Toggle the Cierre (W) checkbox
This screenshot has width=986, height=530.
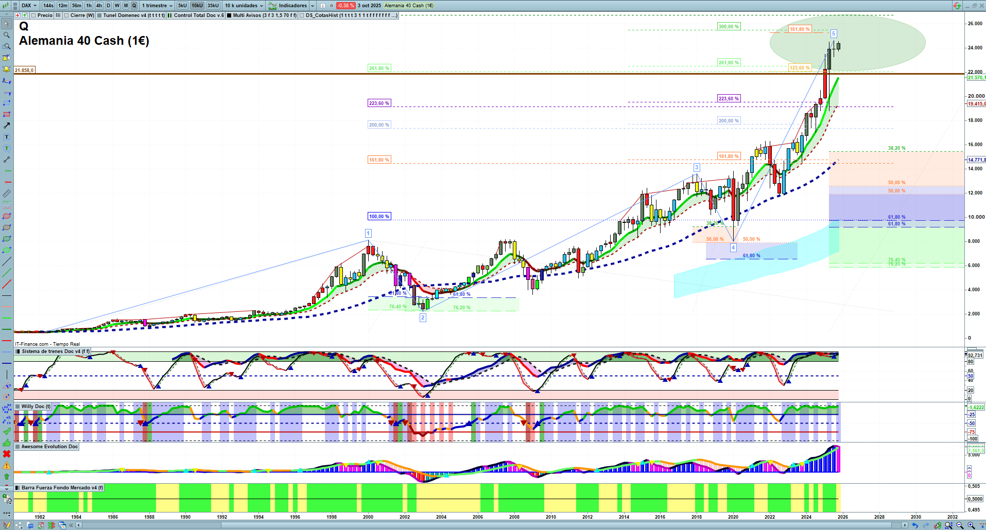coord(66,15)
